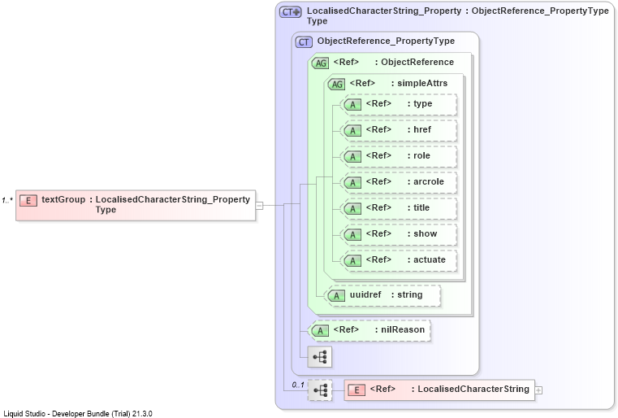The image size is (618, 418).
Task: Click the A icon of title attribute
Action: click(x=352, y=209)
